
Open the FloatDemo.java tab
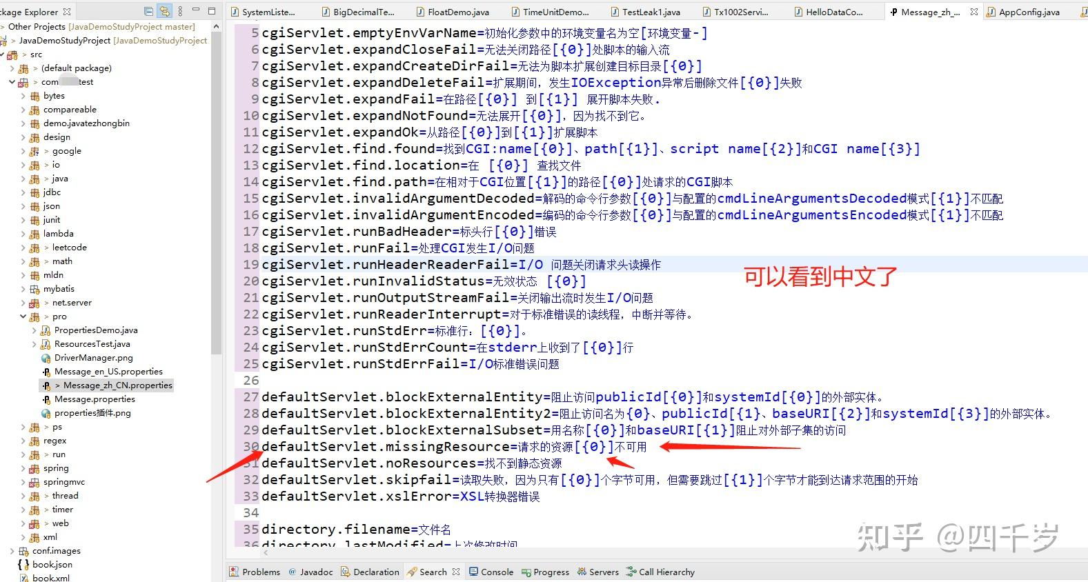pos(453,12)
